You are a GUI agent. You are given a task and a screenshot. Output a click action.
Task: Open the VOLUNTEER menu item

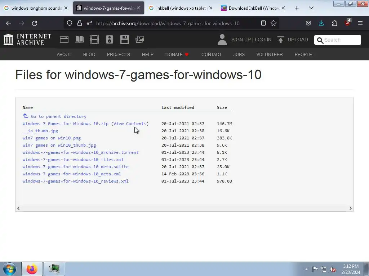tap(270, 55)
